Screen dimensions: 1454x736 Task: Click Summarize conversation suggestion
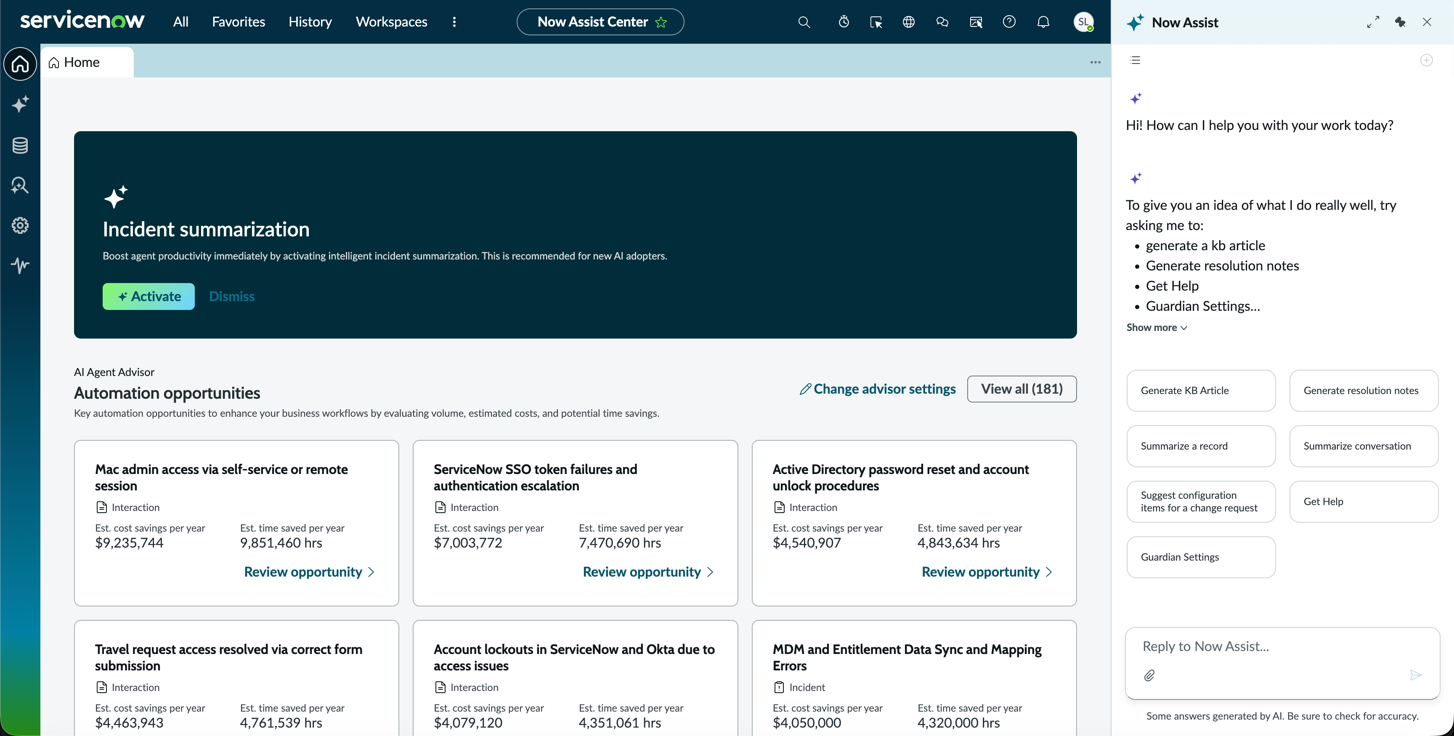click(x=1364, y=446)
